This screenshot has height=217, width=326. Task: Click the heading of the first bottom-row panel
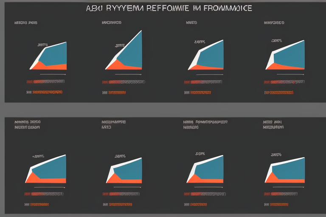pos(28,124)
